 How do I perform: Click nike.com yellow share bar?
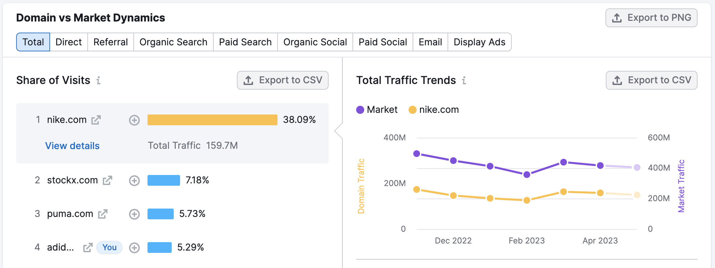pyautogui.click(x=212, y=120)
